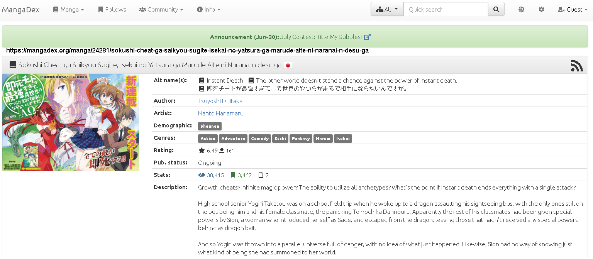Click the page icon beside 2

[x=261, y=175]
